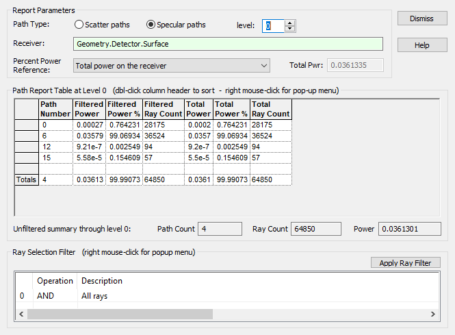The image size is (455, 335).
Task: Select the Scatter paths radio button
Action: 79,25
